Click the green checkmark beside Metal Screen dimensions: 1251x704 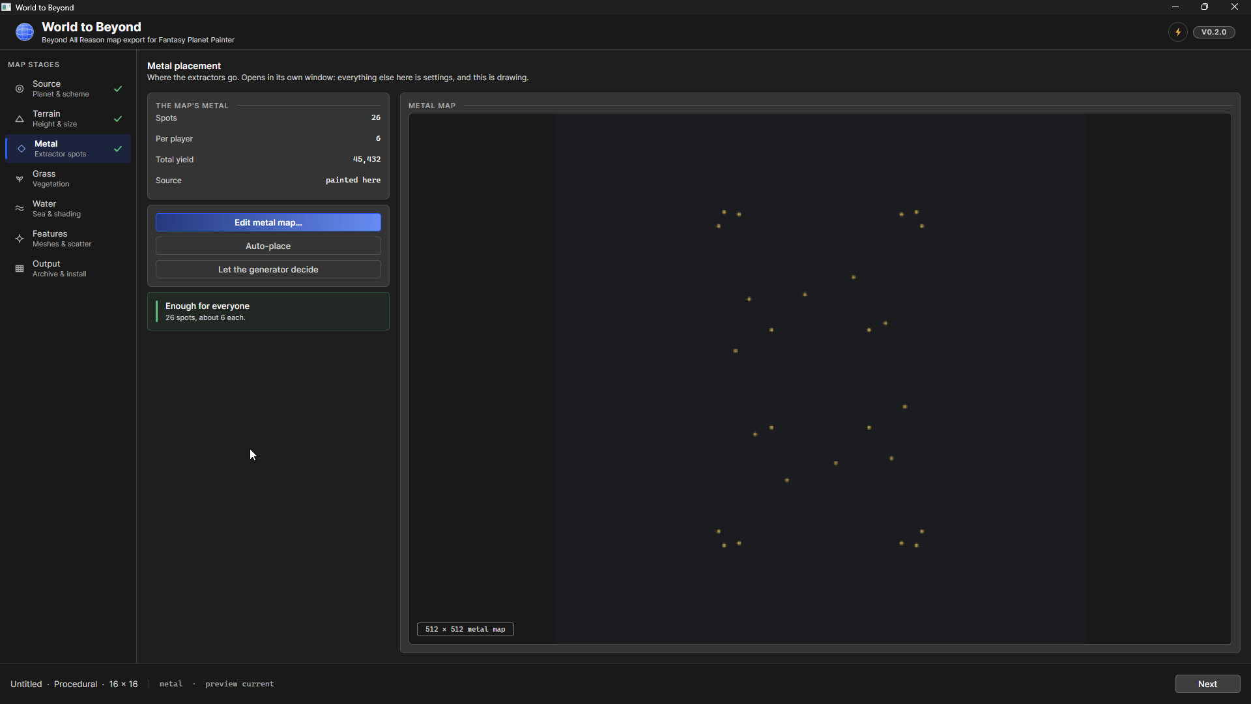(x=118, y=149)
